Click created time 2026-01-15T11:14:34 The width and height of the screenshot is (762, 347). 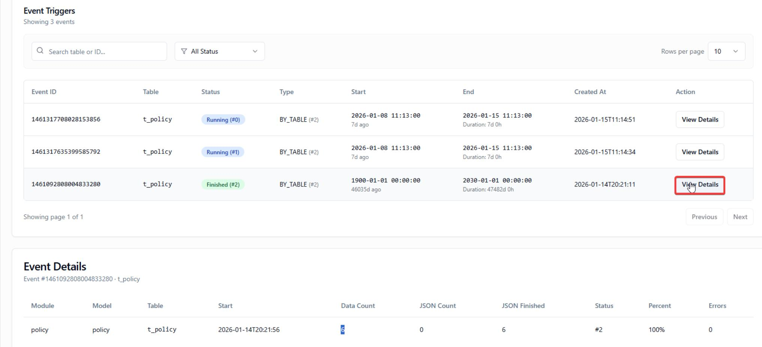point(604,152)
